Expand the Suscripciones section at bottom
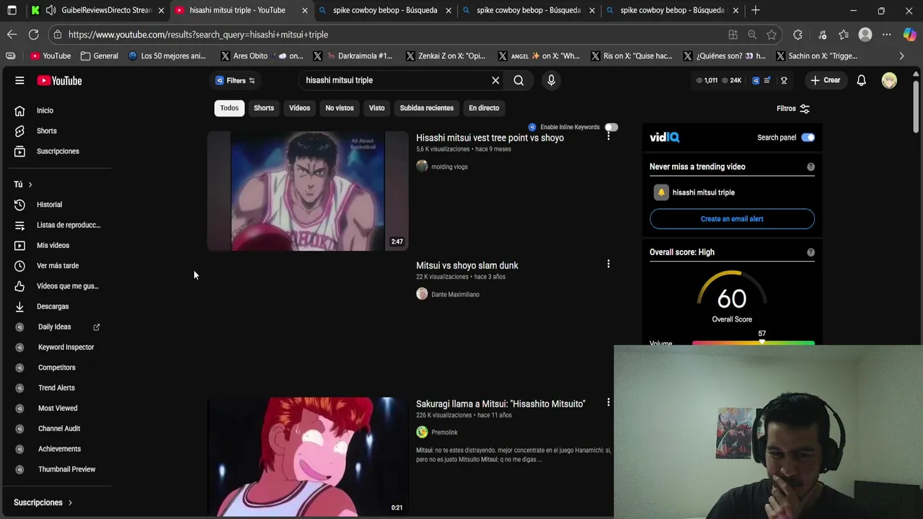This screenshot has height=519, width=923. pos(43,502)
